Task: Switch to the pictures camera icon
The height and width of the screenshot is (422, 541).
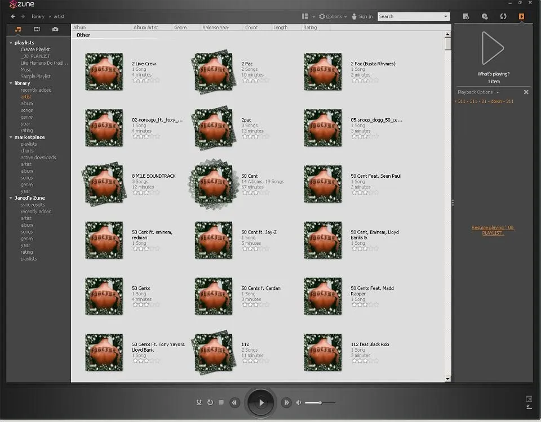Action: coord(55,29)
